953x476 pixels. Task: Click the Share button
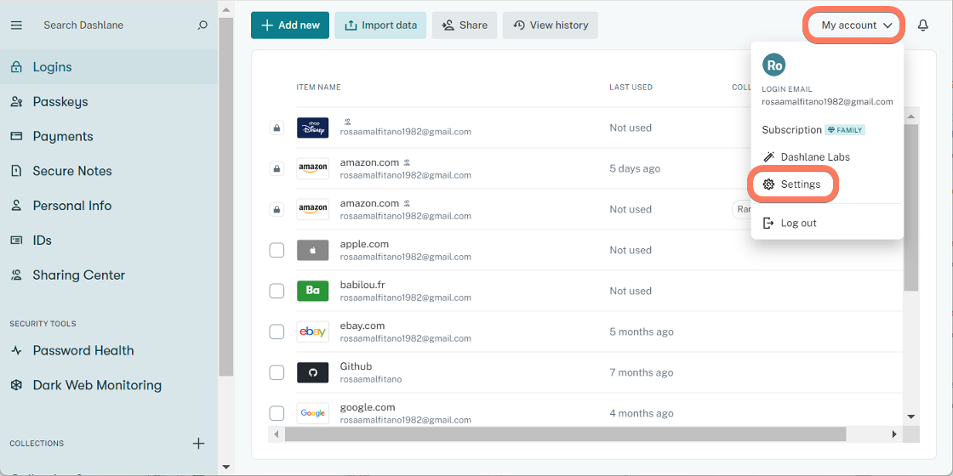[465, 25]
